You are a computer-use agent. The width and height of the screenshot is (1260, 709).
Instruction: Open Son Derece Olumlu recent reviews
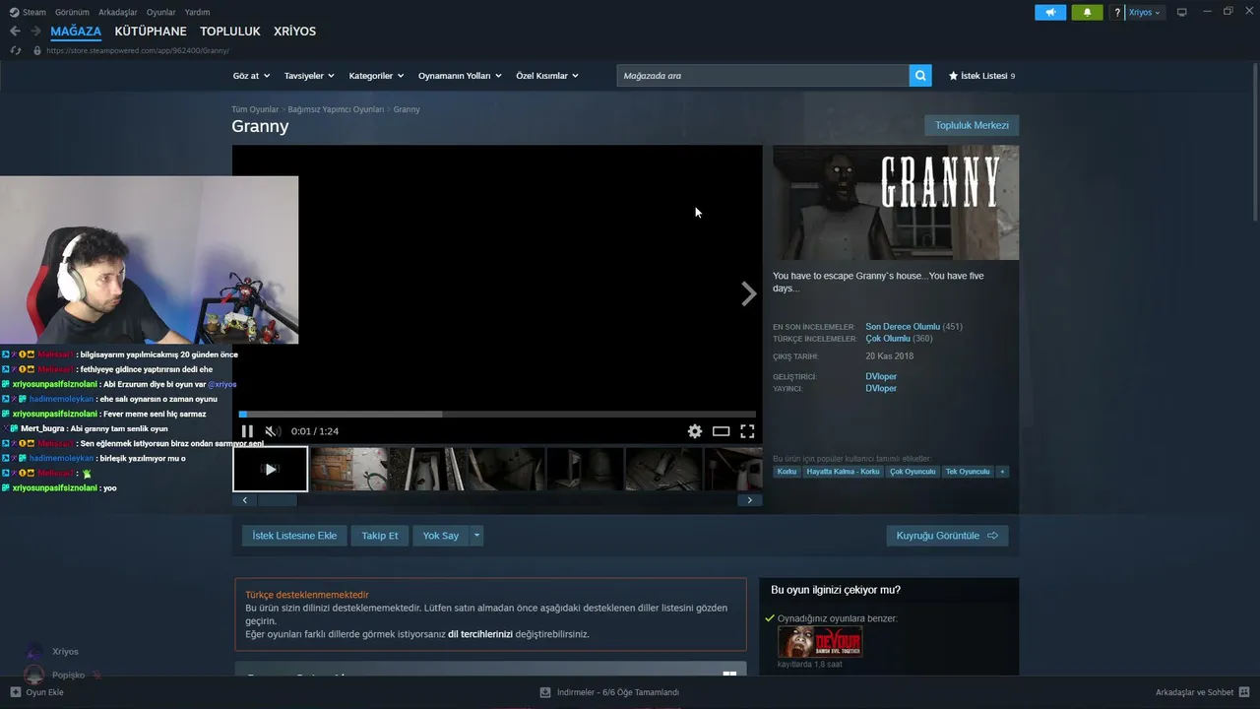[x=903, y=327]
